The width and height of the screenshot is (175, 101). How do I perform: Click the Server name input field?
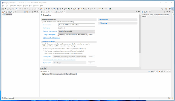pos(77,25)
